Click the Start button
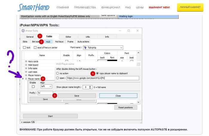This screenshot has width=209, height=136. pos(50,116)
